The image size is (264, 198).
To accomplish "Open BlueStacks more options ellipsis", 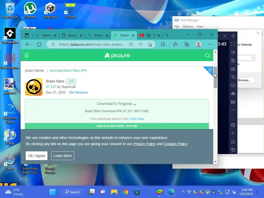I will click(x=233, y=110).
